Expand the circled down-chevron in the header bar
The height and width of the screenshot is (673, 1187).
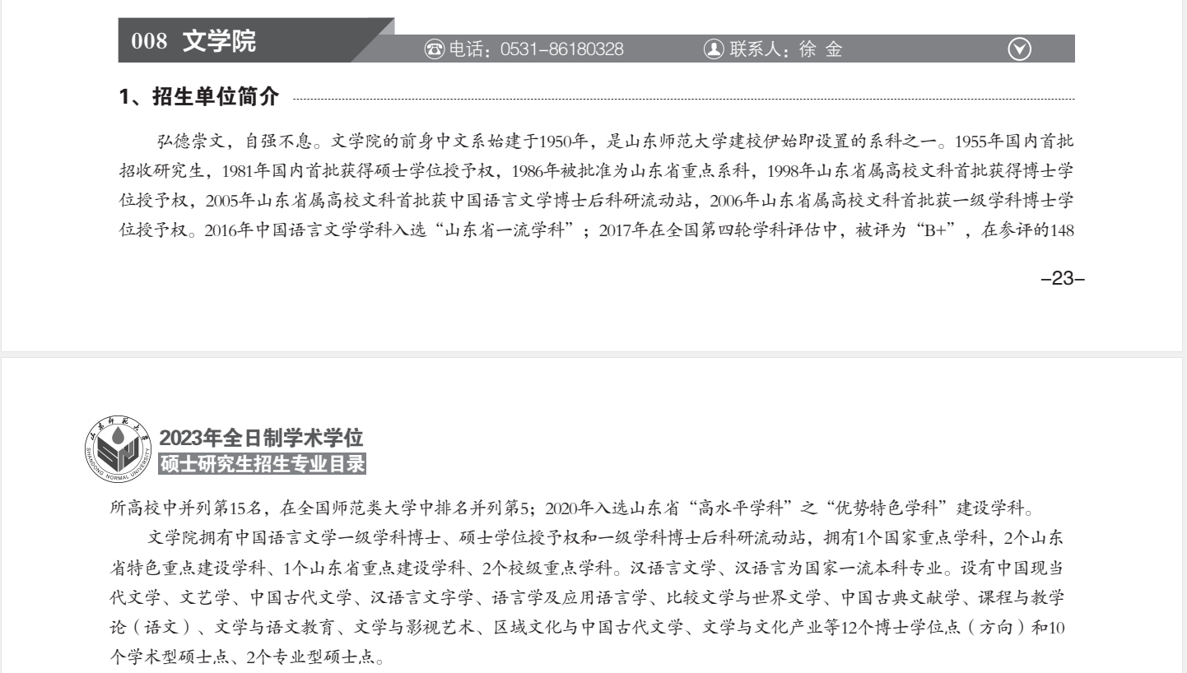pyautogui.click(x=1019, y=49)
